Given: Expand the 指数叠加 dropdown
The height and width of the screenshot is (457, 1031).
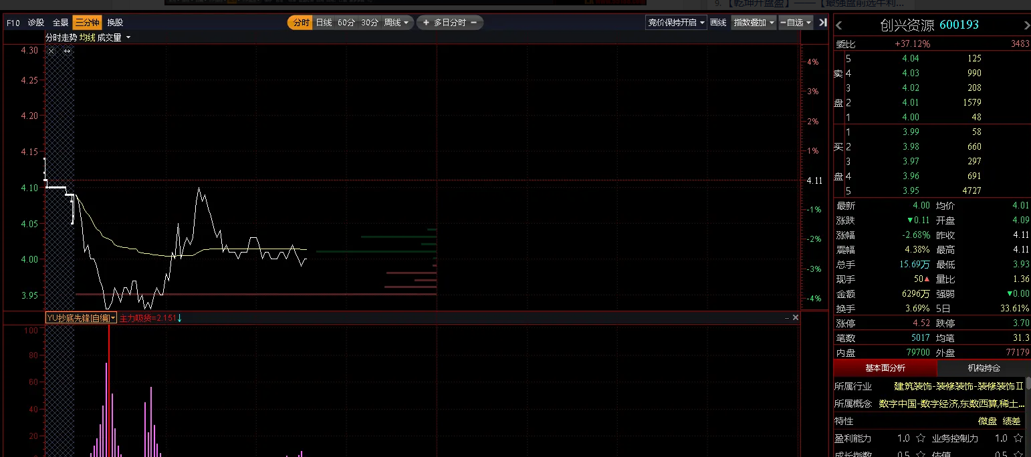Looking at the screenshot, I should 754,23.
